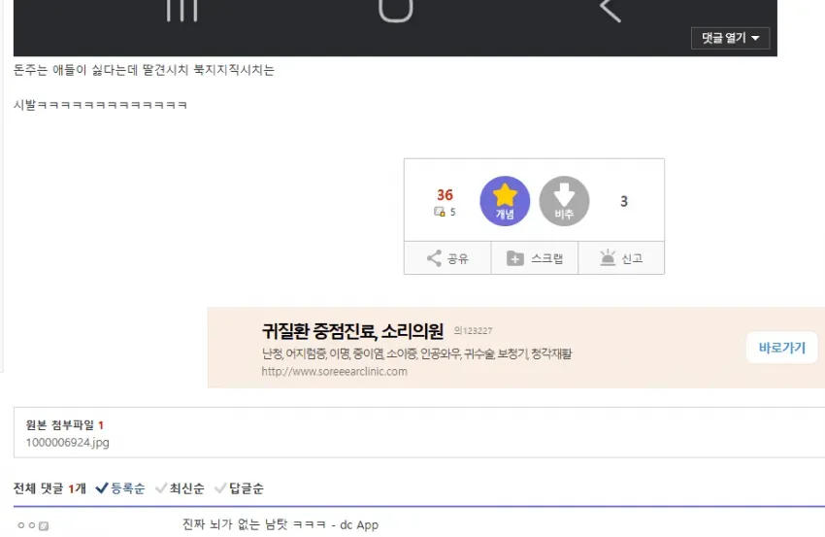The height and width of the screenshot is (537, 825).
Task: Tap the Android back arrow in screenshot
Action: [x=610, y=11]
